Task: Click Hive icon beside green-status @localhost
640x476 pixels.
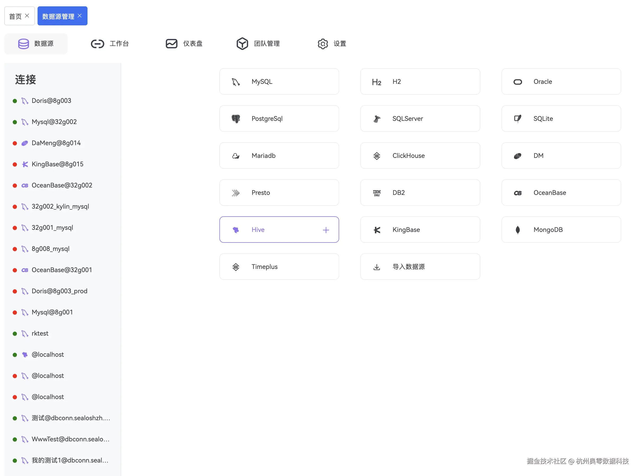Action: click(x=25, y=355)
